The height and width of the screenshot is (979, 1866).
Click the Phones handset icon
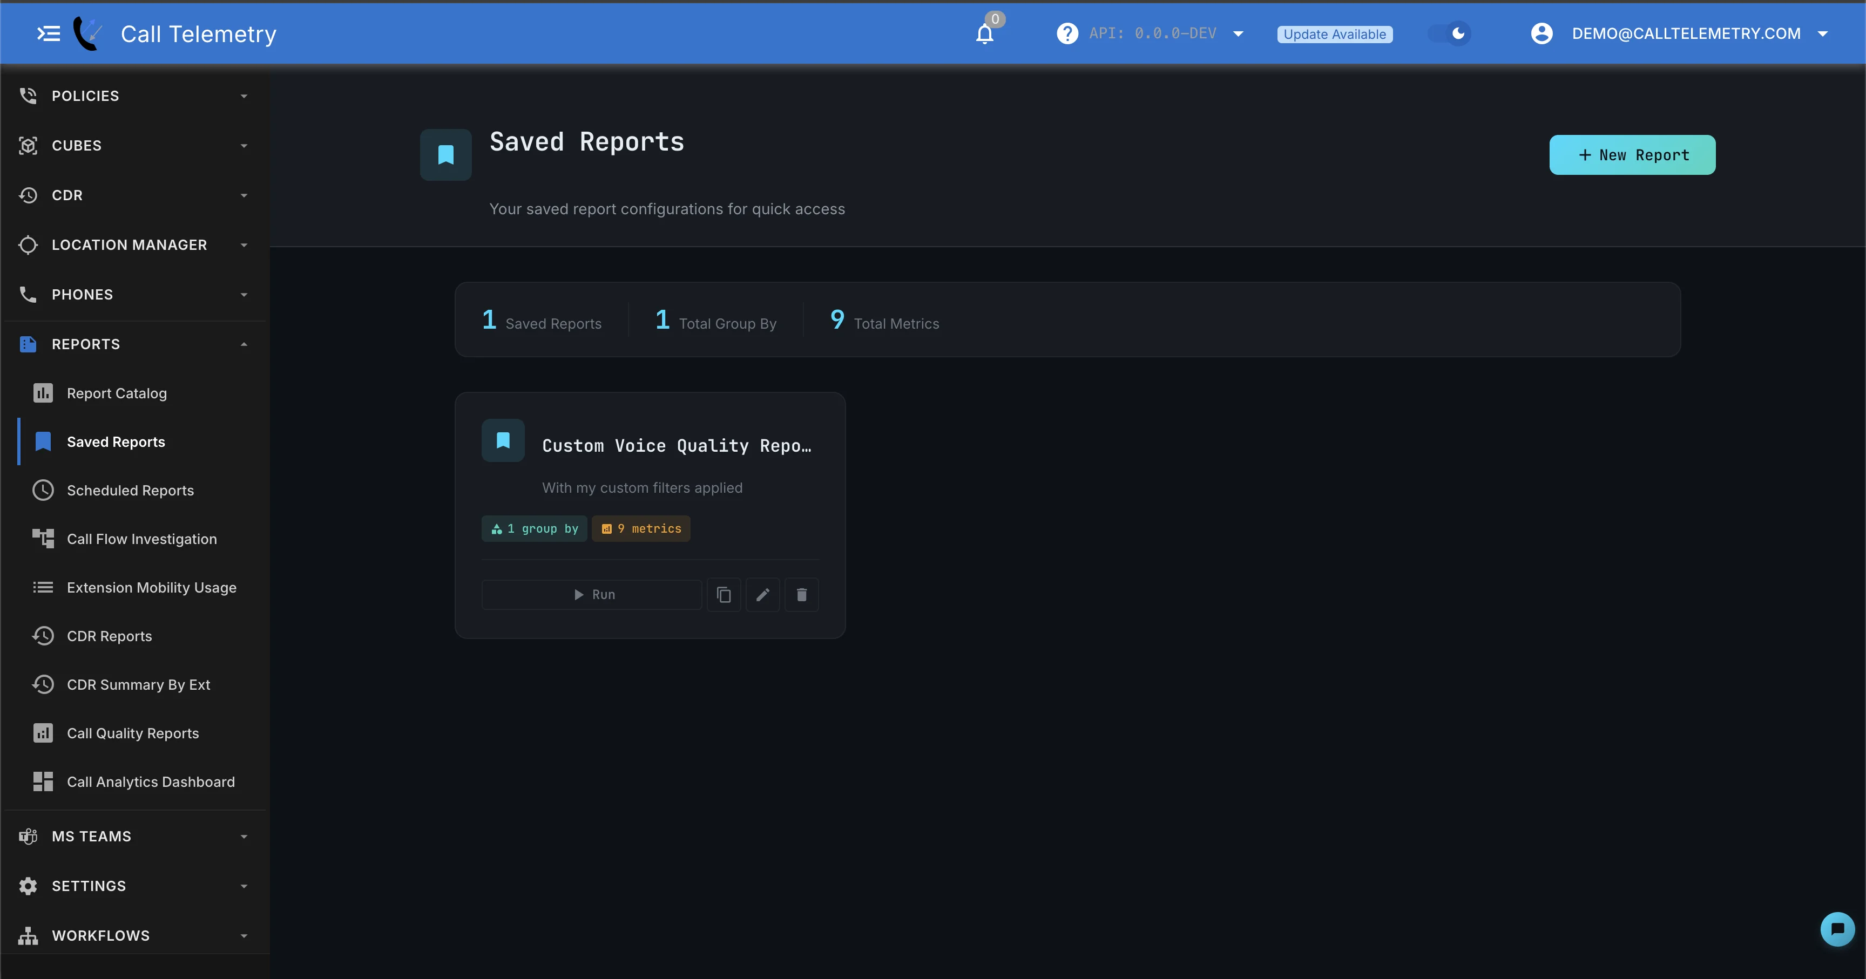coord(28,295)
